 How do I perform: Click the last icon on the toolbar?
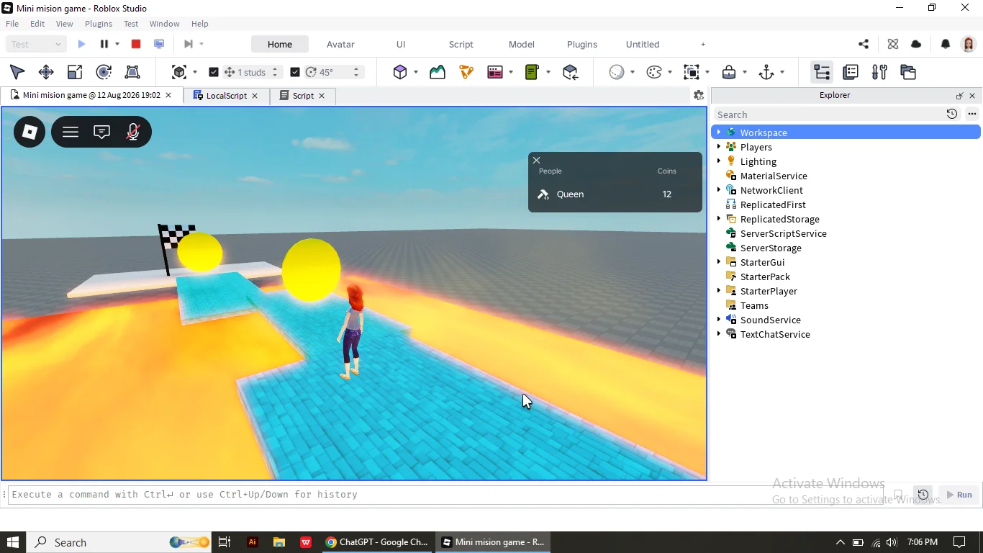click(x=908, y=72)
